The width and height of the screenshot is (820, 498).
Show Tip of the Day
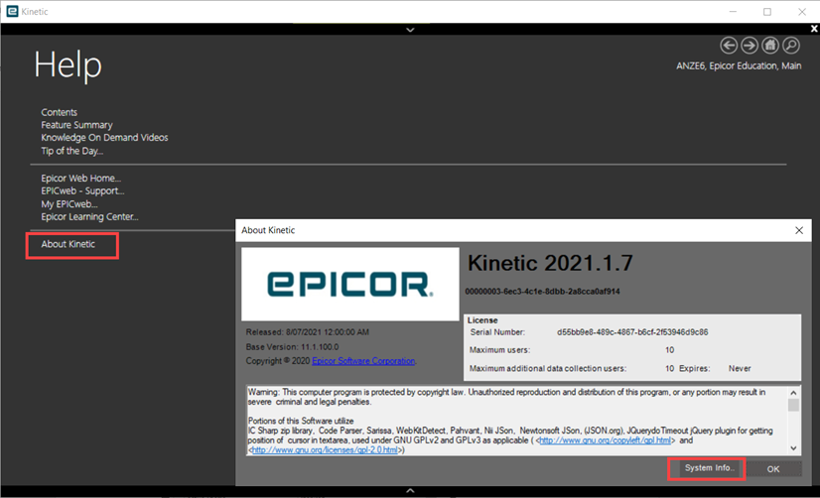[x=72, y=151]
